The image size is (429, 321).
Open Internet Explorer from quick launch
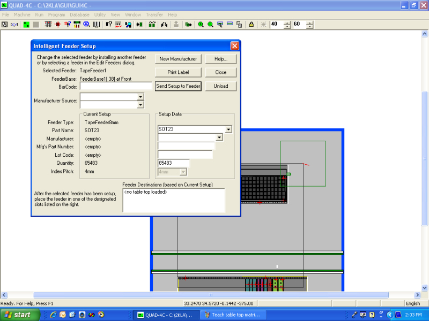click(53, 315)
